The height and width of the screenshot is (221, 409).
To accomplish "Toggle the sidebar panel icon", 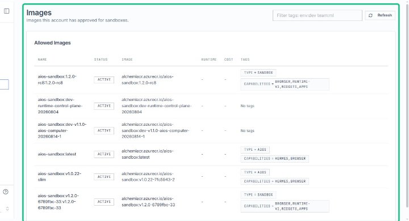I will [x=6, y=11].
